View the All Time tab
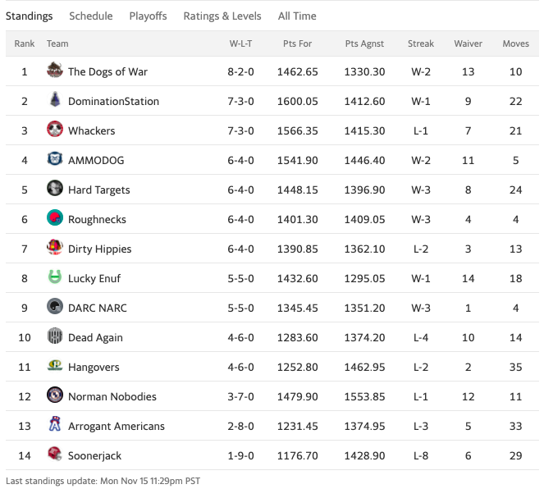Screen dimensions: 544x489 coord(297,16)
